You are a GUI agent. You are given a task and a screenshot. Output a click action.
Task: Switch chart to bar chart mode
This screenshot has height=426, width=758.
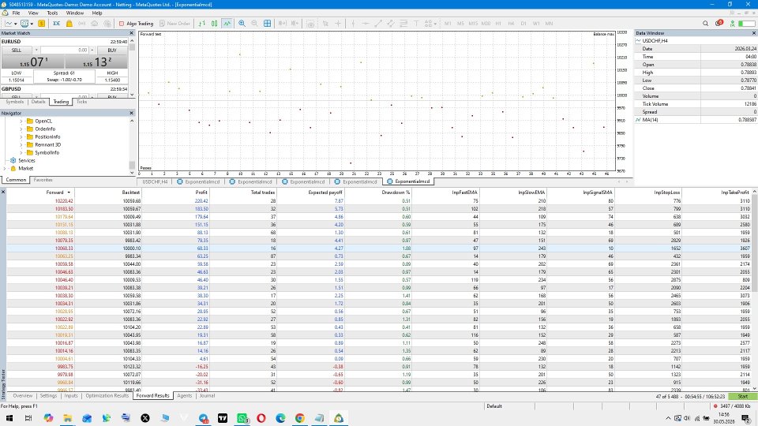coord(202,23)
